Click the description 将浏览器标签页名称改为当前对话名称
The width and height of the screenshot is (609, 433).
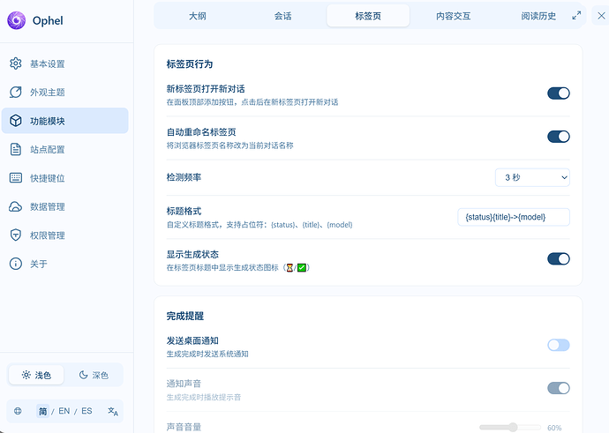[230, 146]
